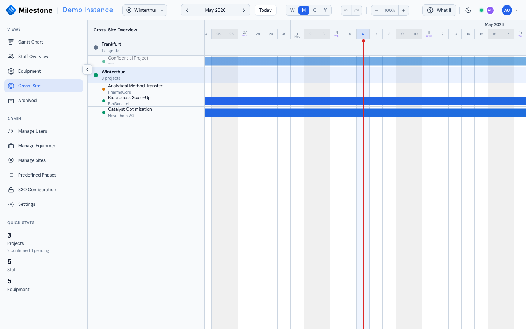Click the Gantt Chart bars icon
The width and height of the screenshot is (526, 329).
coord(11,42)
